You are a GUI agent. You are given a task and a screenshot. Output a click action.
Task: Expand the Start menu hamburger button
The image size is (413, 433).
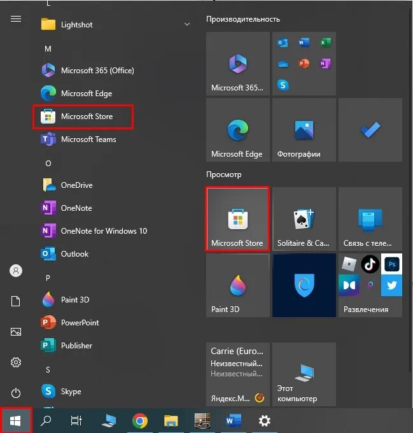pyautogui.click(x=16, y=18)
